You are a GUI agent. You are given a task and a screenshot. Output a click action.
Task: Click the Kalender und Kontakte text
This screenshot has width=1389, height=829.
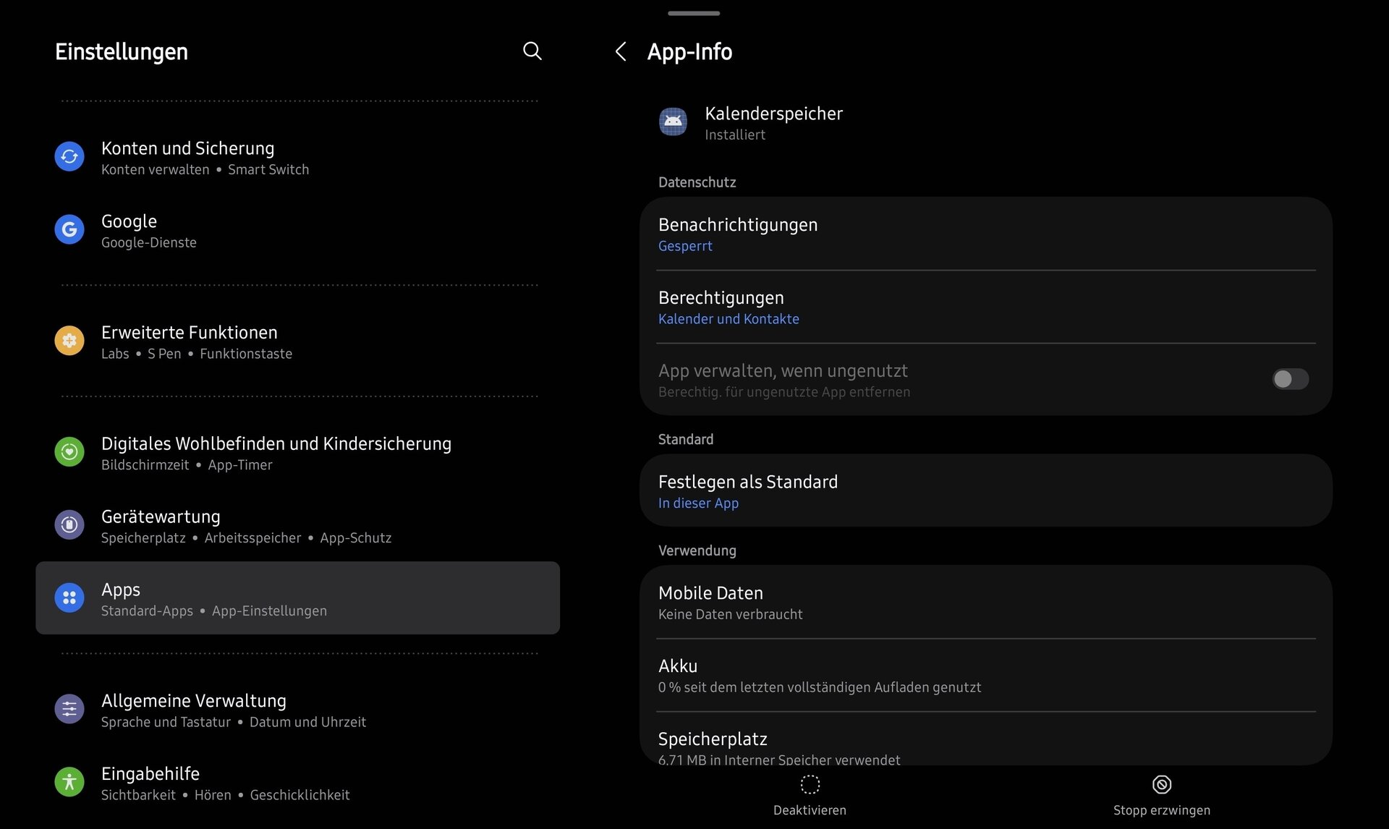click(729, 319)
